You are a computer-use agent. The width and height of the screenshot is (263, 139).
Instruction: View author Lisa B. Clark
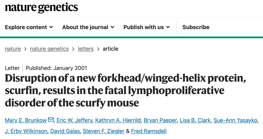tap(196, 120)
